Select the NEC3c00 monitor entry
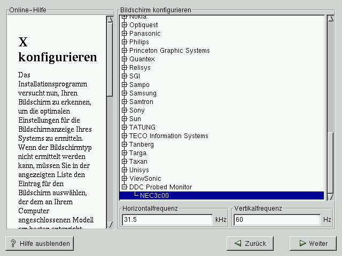Image resolution: width=342 pixels, height=256 pixels. point(154,196)
